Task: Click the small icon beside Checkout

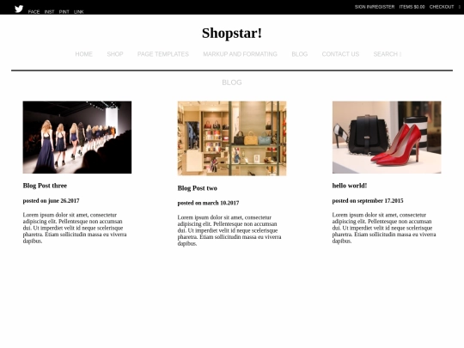Action: pos(459,7)
